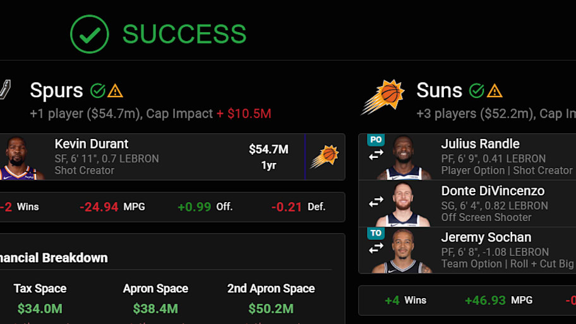Click the large Suns team logo
576x324 pixels.
[383, 97]
